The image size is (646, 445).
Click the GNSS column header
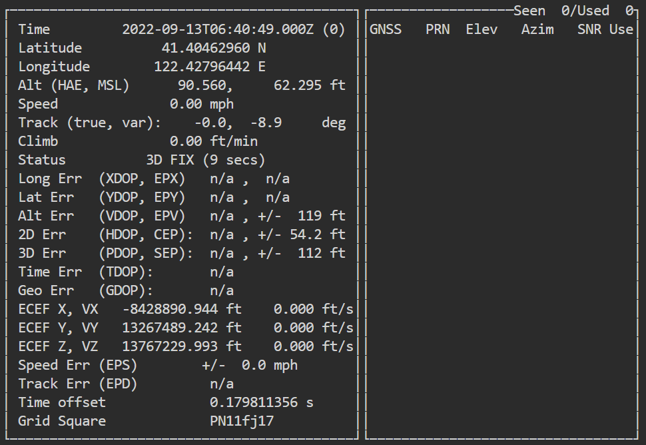tap(386, 30)
